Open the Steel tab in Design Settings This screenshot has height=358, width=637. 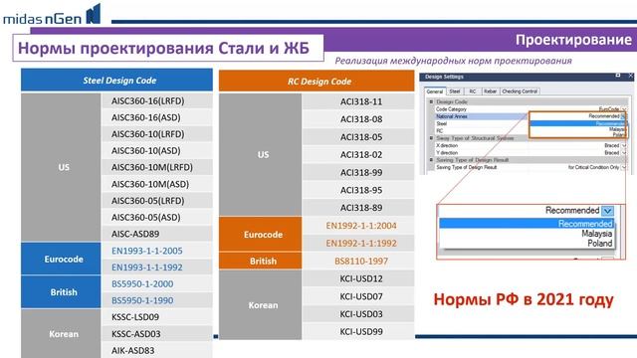(x=455, y=91)
